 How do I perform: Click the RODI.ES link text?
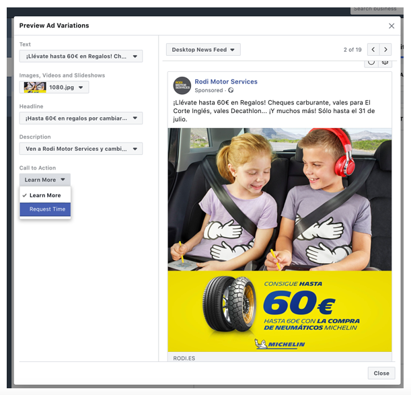(184, 358)
